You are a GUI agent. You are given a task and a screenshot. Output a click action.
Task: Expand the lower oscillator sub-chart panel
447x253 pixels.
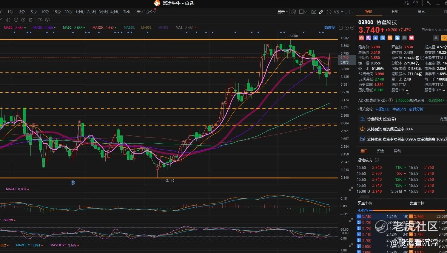(x=351, y=220)
